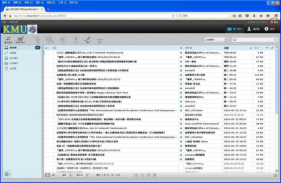Screen dimensions: 281x183
Task: Toggle the star on the IRB sender row
Action: pos(181,62)
